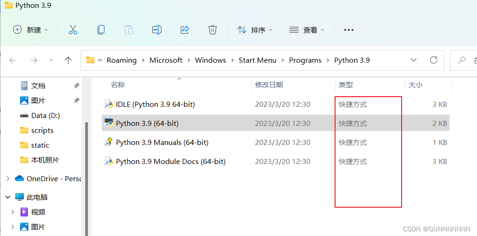Click Programs in the address path
This screenshot has height=236, width=477.
(305, 60)
